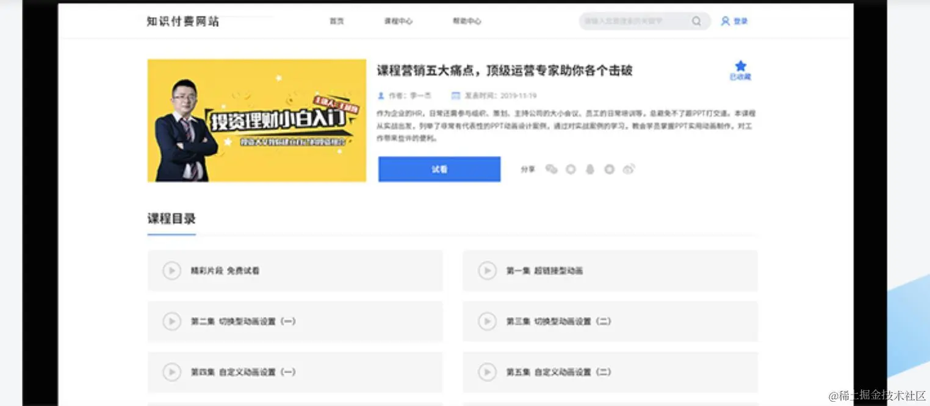The image size is (930, 406).
Task: Click the yellow course cover thumbnail
Action: pos(256,119)
